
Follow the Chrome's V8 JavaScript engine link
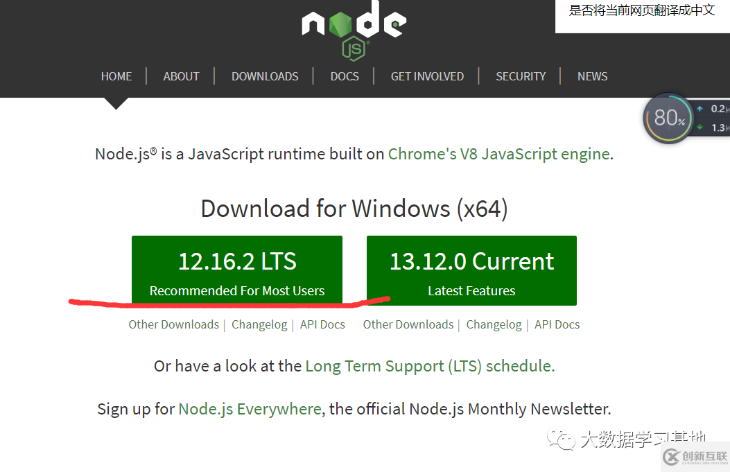498,154
